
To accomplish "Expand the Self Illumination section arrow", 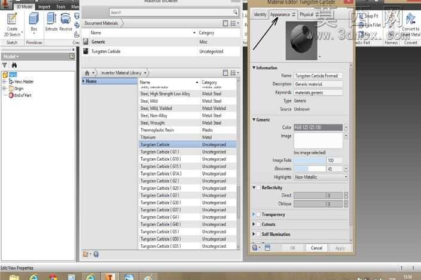I will [x=254, y=234].
